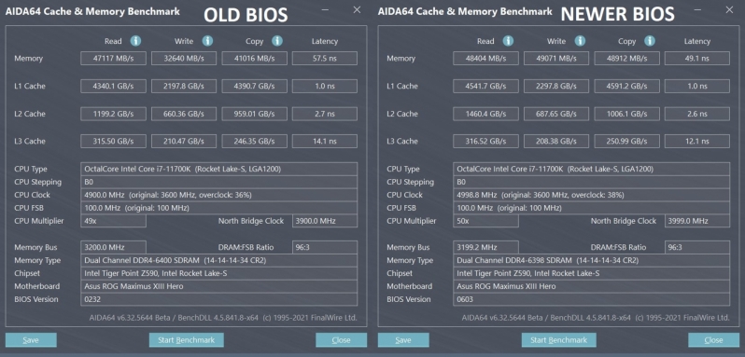Select memory latency value 57.5 ns

pyautogui.click(x=325, y=59)
